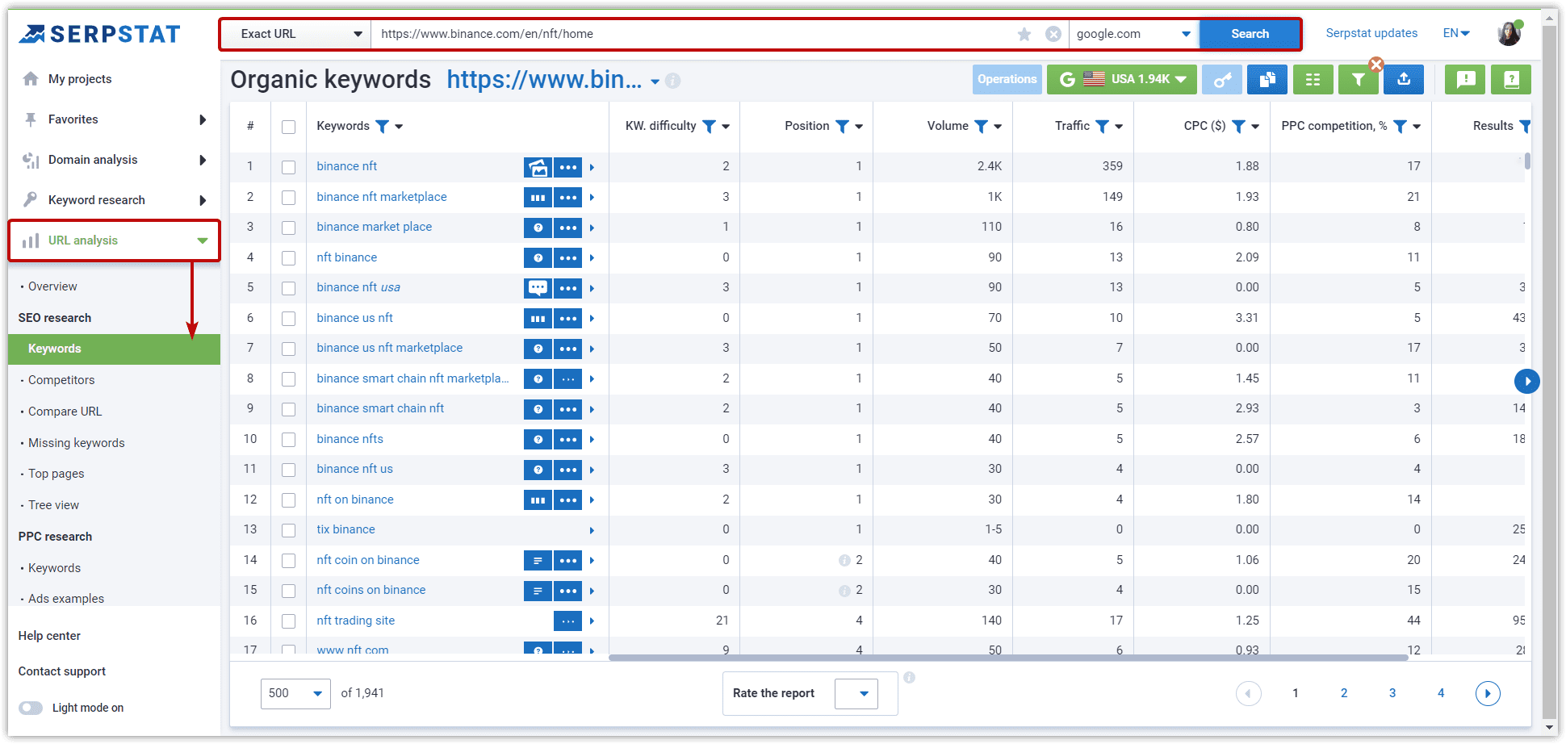The height and width of the screenshot is (744, 1566).
Task: Open the Tree view report
Action: click(53, 505)
